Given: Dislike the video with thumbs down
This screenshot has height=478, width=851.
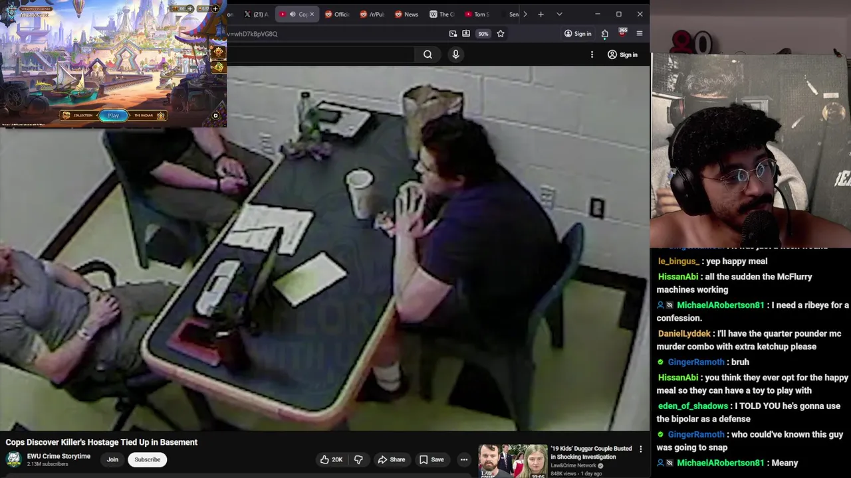Looking at the screenshot, I should tap(358, 459).
